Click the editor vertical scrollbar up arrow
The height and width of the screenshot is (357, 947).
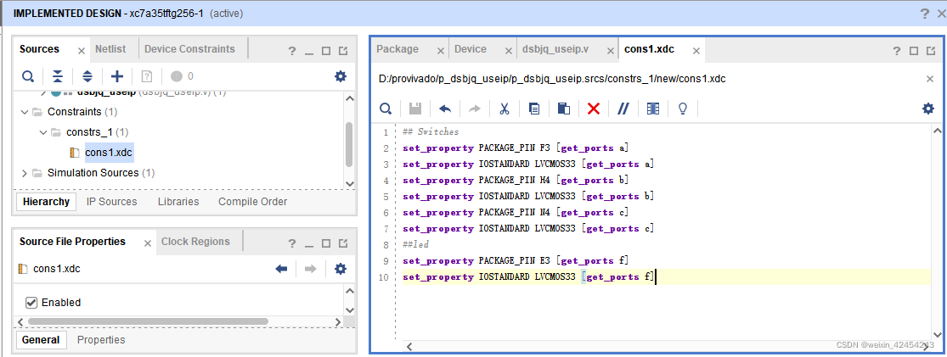tap(936, 131)
